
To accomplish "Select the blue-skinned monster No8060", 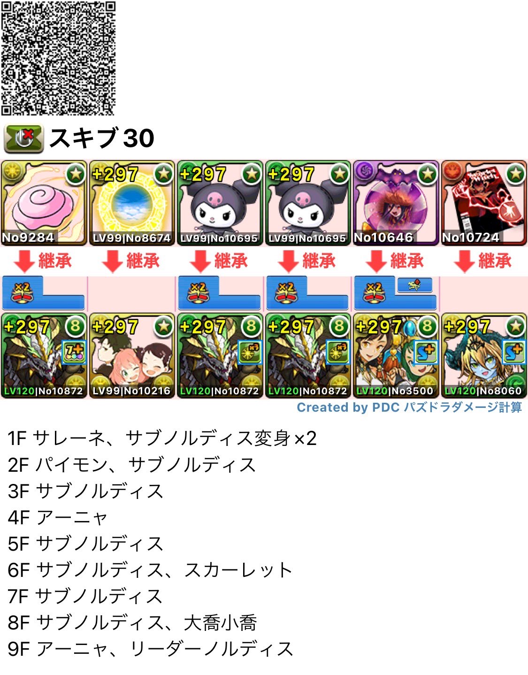I will tap(484, 356).
